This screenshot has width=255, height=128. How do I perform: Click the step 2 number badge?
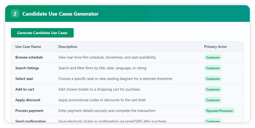(15, 14)
